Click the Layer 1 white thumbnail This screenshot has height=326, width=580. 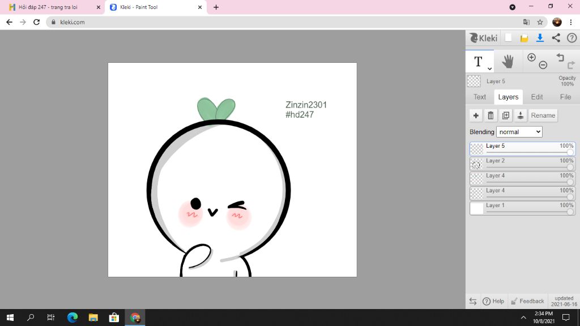coord(476,208)
